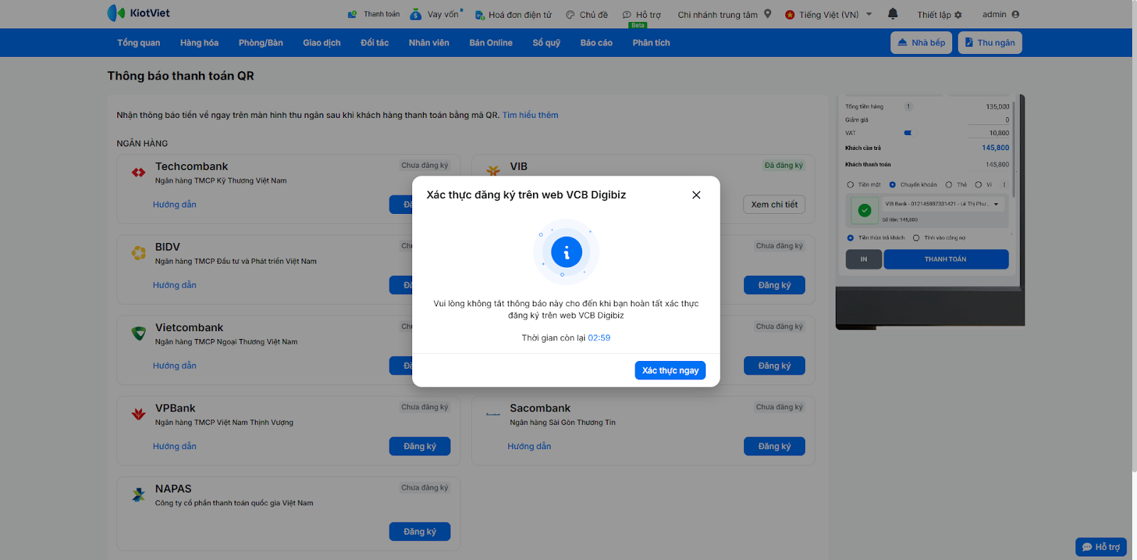Image resolution: width=1137 pixels, height=560 pixels.
Task: Open the Sổ quỹ menu
Action: 546,43
